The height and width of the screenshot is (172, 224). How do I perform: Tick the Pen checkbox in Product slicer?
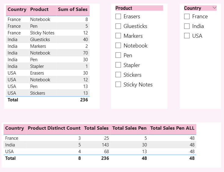118,55
